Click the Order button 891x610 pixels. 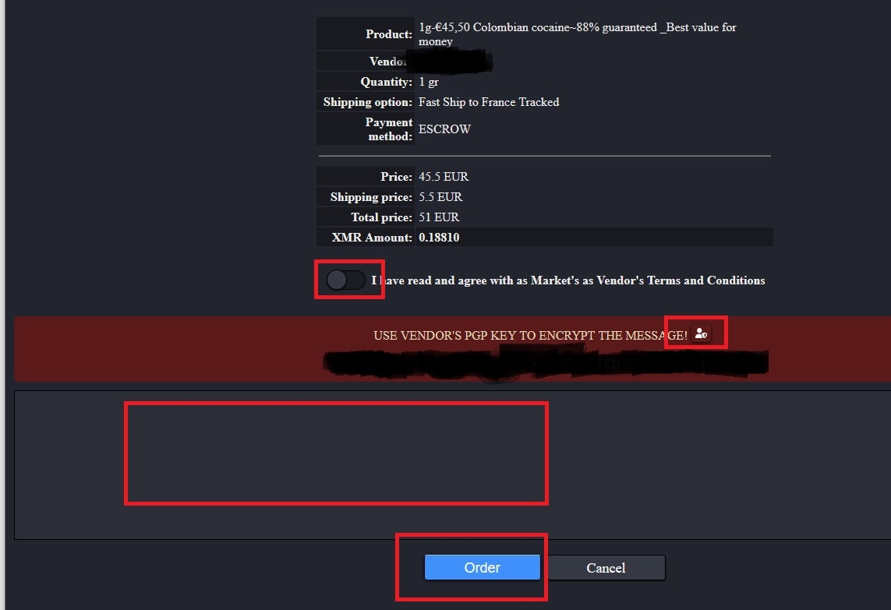click(x=482, y=567)
